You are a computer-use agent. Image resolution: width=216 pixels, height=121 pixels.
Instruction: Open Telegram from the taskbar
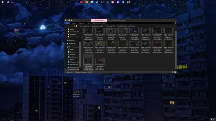pyautogui.click(x=123, y=2)
